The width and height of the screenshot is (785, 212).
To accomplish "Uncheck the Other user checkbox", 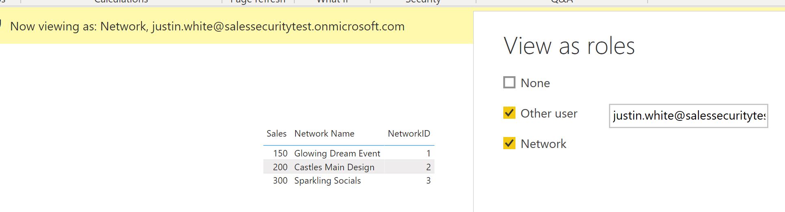I will 509,113.
